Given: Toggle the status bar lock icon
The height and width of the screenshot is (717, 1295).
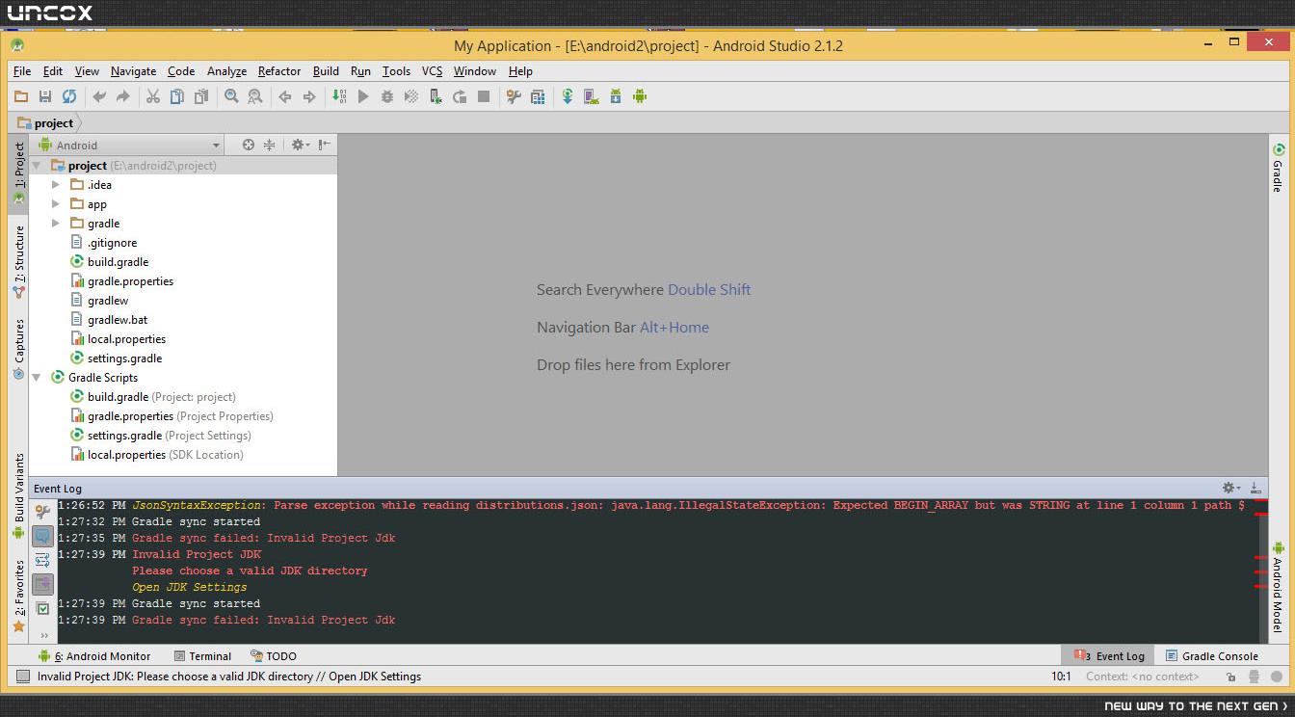Looking at the screenshot, I should [x=1229, y=677].
